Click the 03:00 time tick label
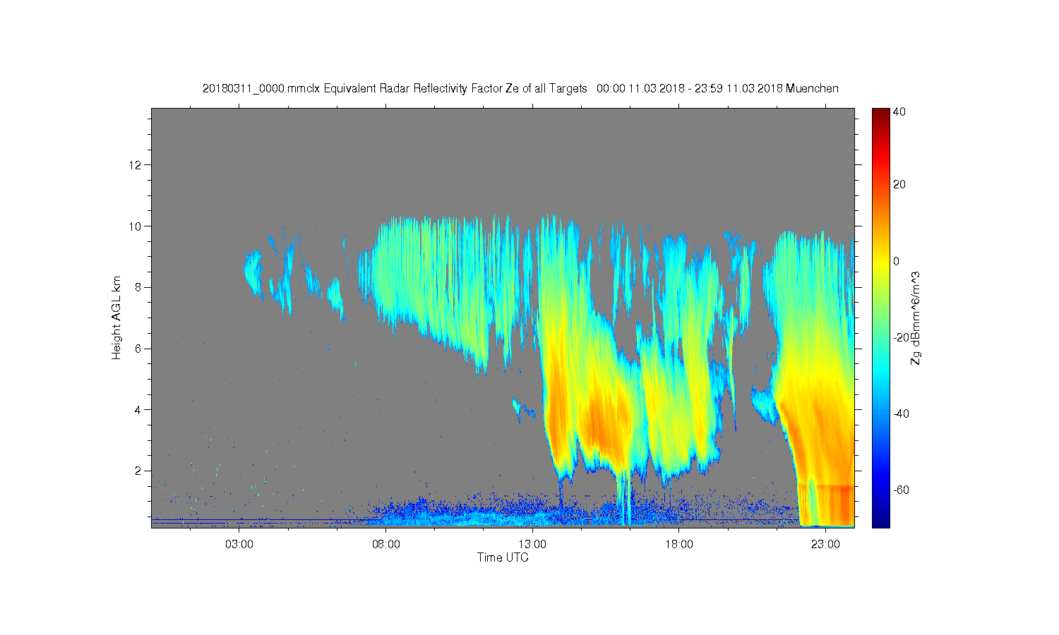This screenshot has height=635, width=1059. point(239,544)
